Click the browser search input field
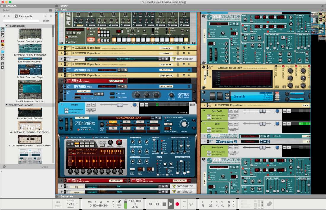Screen dimensions: 326x210 (21, 21)
